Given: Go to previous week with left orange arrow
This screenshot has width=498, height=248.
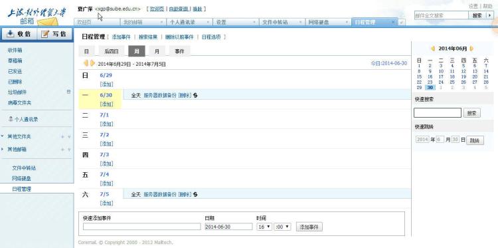Looking at the screenshot, I should click(x=86, y=63).
